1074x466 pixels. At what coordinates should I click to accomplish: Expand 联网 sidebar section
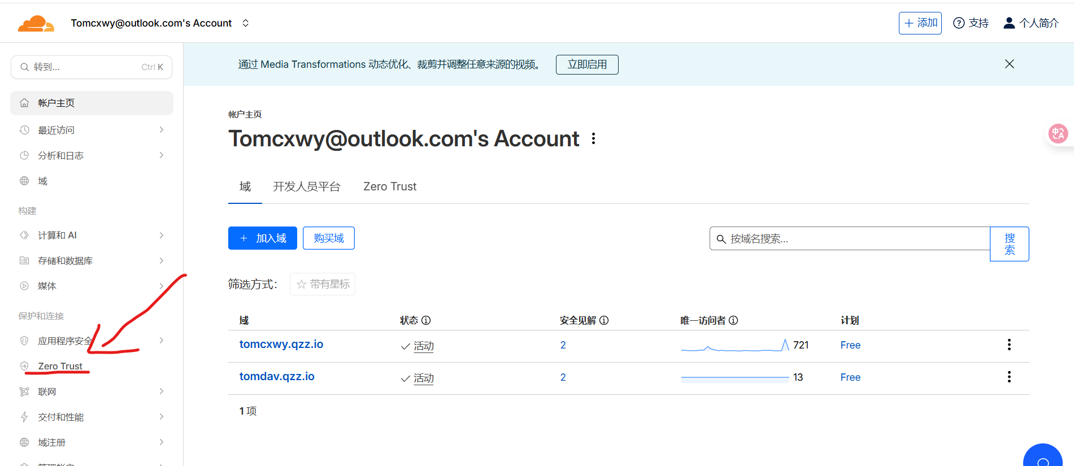coord(92,391)
